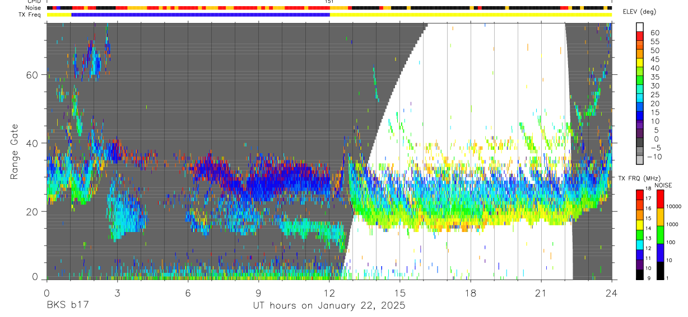This screenshot has height=317, width=688.
Task: Click the black bottom segment of TX FRQ colorbar
Action: tap(640, 275)
